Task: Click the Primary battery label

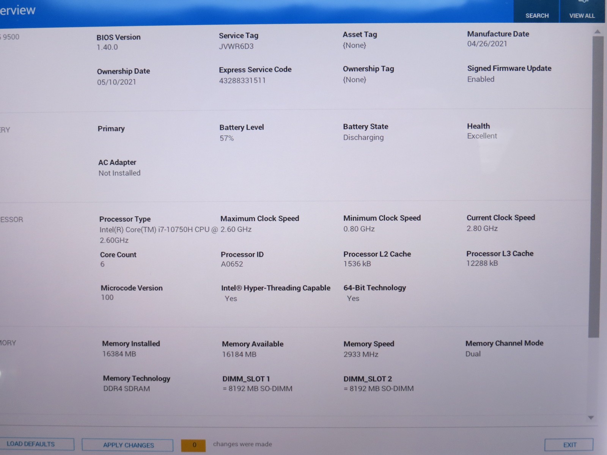Action: coord(111,129)
